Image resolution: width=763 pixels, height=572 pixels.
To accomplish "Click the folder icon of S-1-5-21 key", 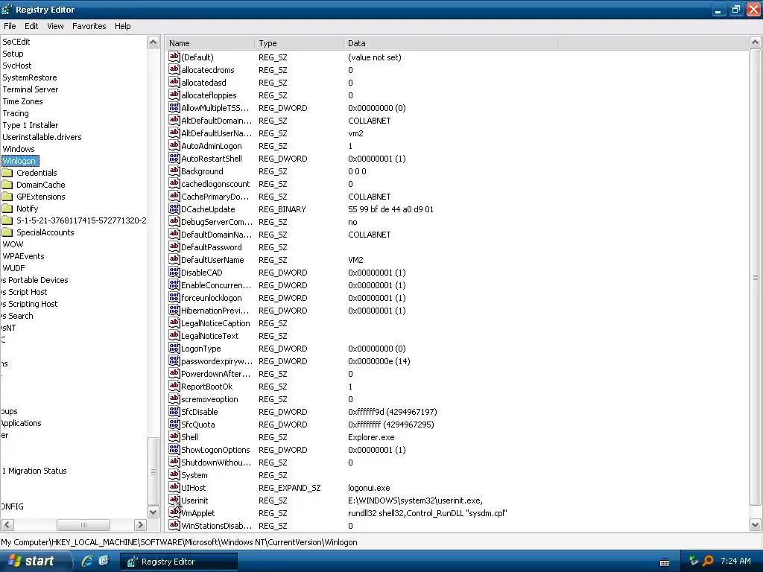I will pos(7,220).
